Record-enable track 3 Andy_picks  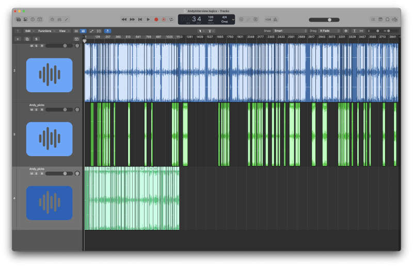tap(42, 110)
